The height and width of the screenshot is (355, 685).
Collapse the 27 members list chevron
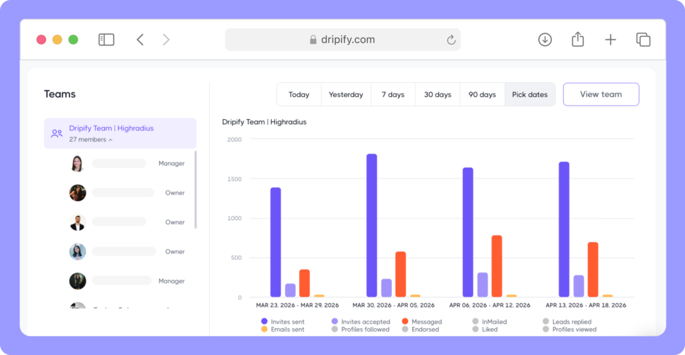click(110, 140)
